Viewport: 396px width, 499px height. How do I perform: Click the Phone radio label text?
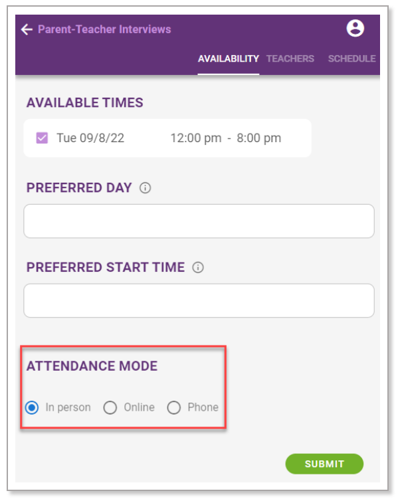203,407
